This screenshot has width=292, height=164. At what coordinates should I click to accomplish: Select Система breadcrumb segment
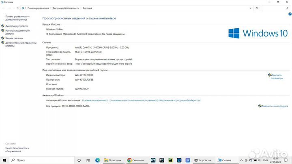(x=87, y=8)
